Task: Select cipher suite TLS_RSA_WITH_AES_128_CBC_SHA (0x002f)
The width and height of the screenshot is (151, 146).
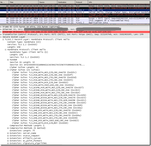Action: click(43, 75)
